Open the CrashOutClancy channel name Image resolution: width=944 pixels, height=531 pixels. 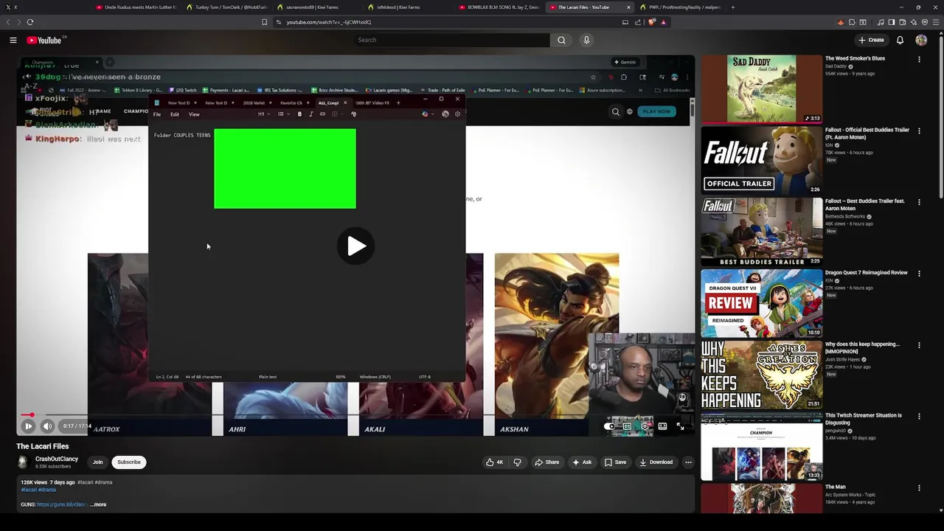[57, 459]
